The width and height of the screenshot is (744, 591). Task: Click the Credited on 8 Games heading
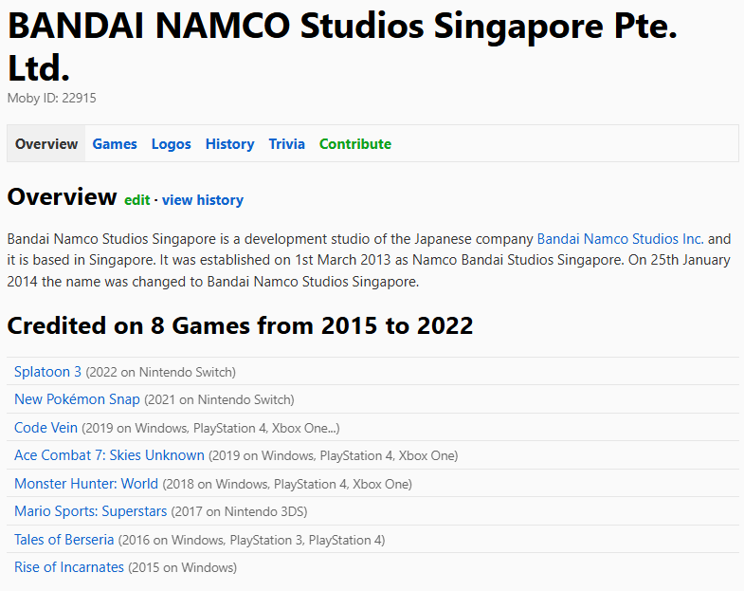[x=240, y=326]
